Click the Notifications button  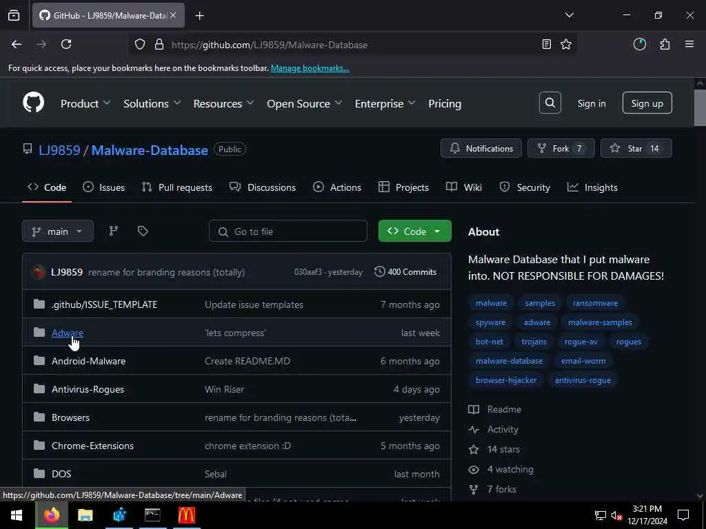[x=481, y=149]
